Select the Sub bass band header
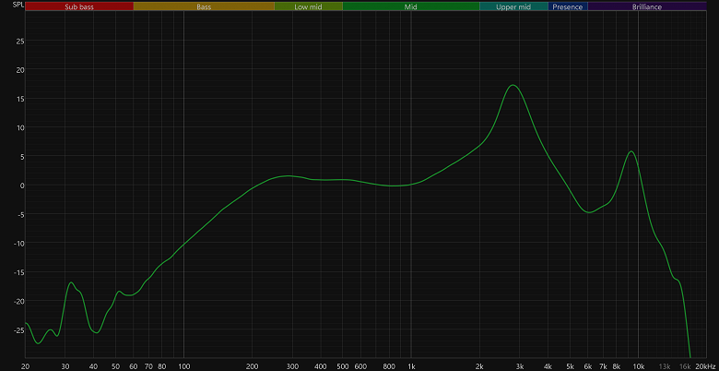The image size is (719, 371). point(79,6)
